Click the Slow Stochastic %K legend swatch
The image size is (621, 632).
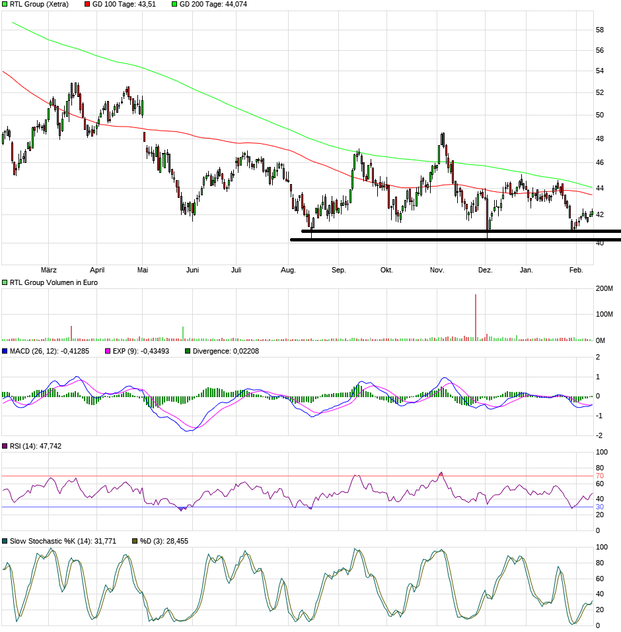(x=5, y=541)
